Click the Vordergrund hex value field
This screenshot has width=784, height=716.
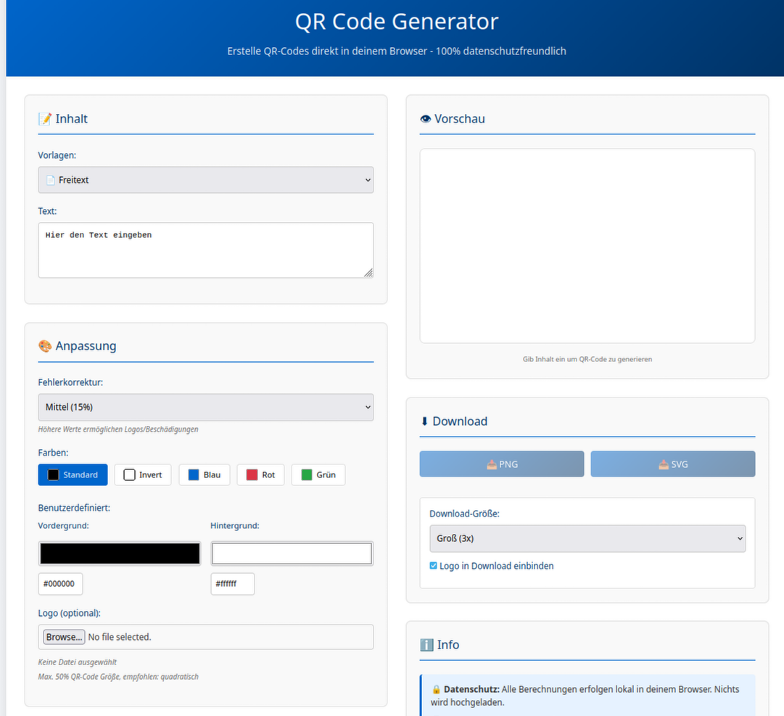coord(60,584)
